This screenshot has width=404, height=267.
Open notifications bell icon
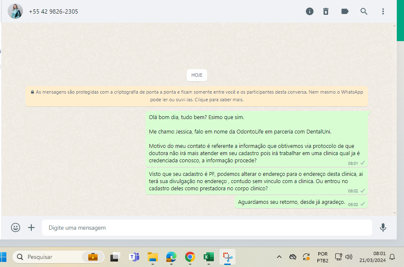pos(392,257)
